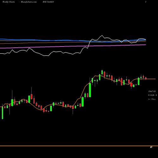Viewport: 158px width, 158px height.
Task: Click the 'BSE 544021' symbol text
Action: (48, 2)
